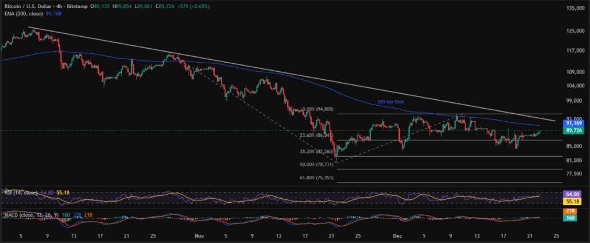Click the 99,000 price axis label
590x243 pixels.
coord(573,101)
